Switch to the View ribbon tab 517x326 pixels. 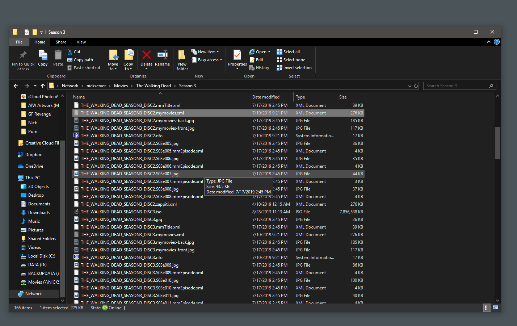[x=81, y=42]
